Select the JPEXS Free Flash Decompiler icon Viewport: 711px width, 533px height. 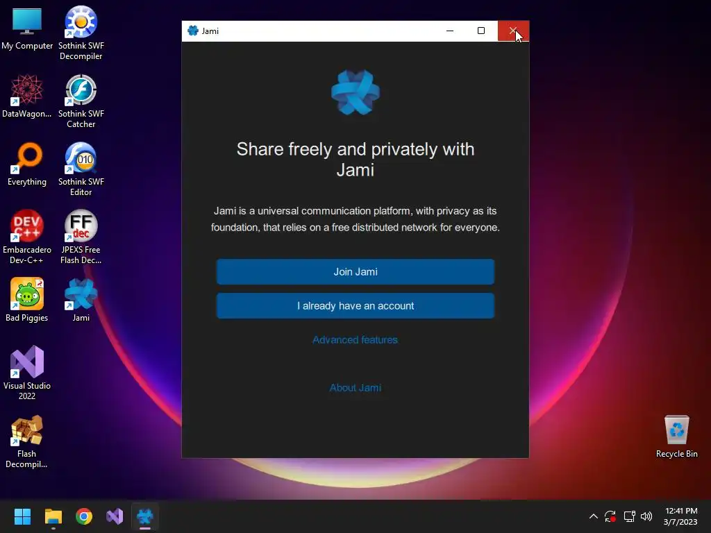point(81,237)
